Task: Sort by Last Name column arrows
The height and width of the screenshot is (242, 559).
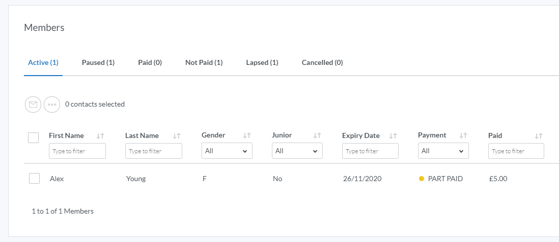Action: click(177, 136)
